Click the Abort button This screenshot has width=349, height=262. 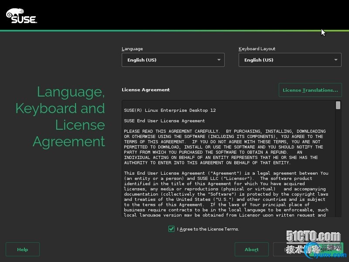click(252, 249)
